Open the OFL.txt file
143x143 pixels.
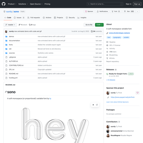(12, 70)
